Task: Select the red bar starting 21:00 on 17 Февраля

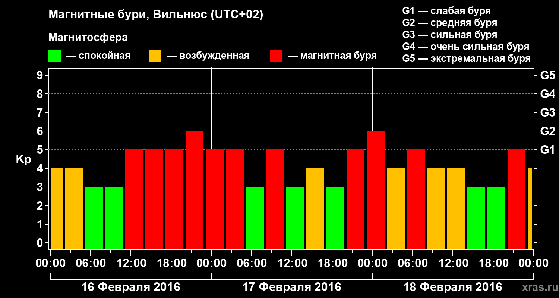Action: [356, 199]
